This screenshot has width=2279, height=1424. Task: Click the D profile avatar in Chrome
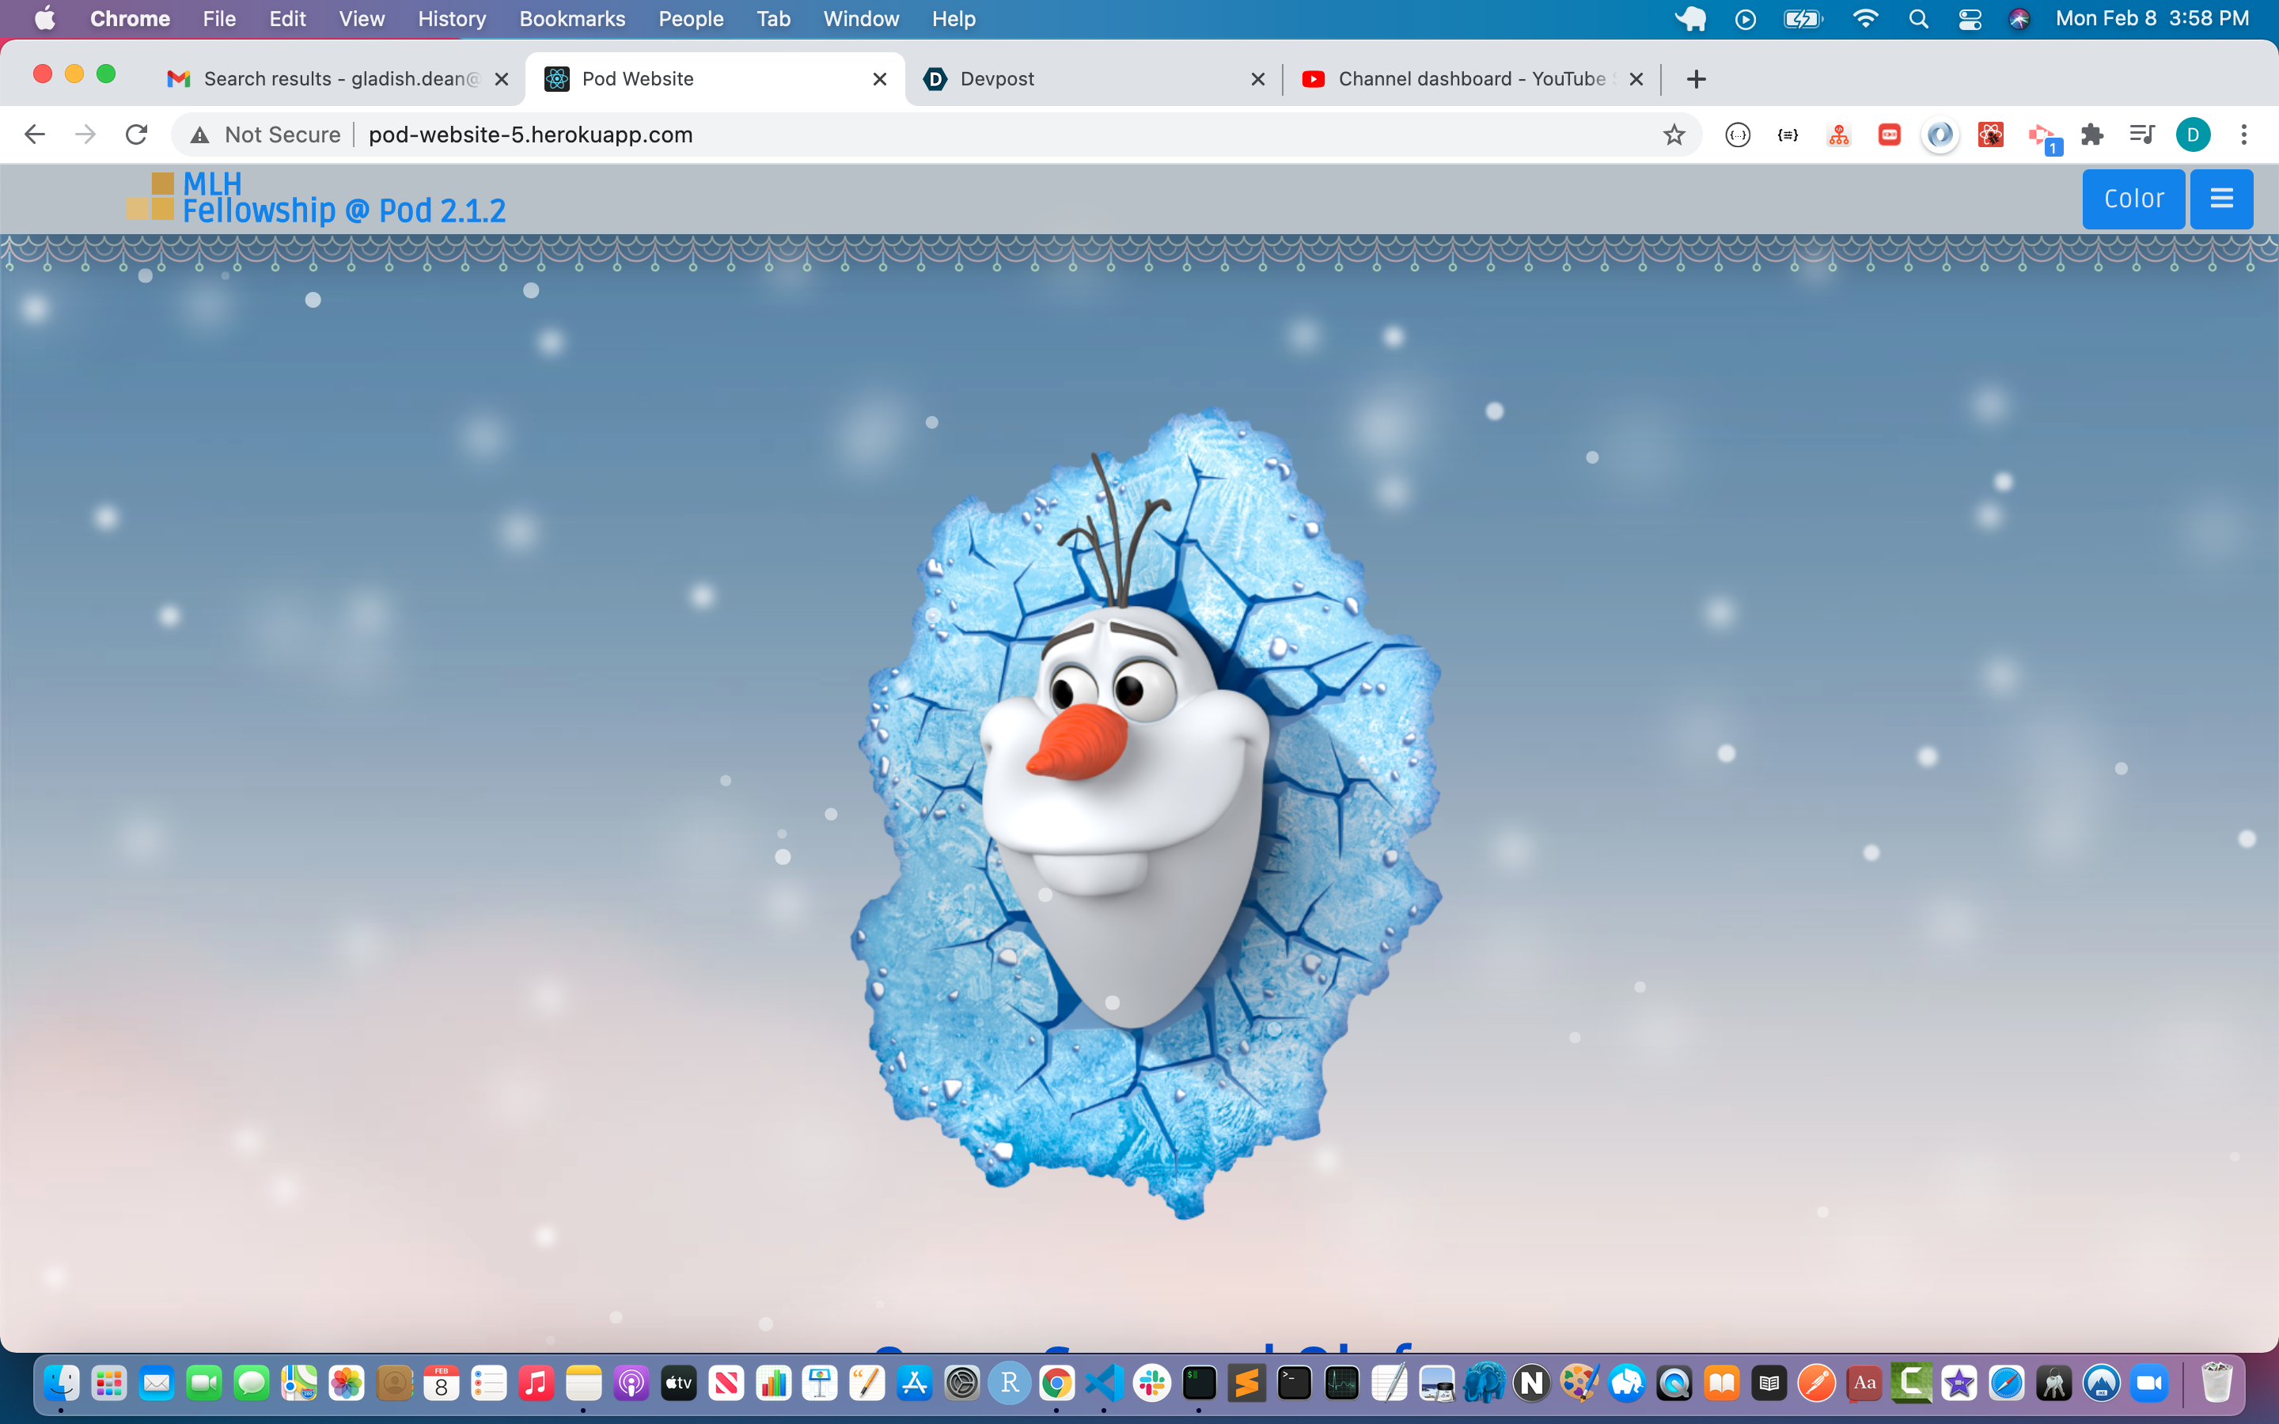pos(2193,134)
